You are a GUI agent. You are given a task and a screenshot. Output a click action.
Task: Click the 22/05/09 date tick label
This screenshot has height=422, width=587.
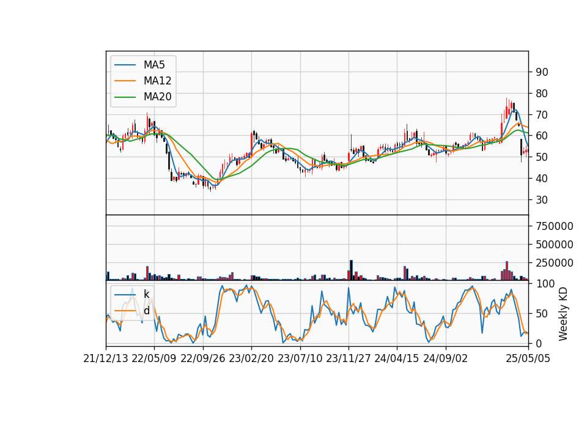pyautogui.click(x=154, y=358)
